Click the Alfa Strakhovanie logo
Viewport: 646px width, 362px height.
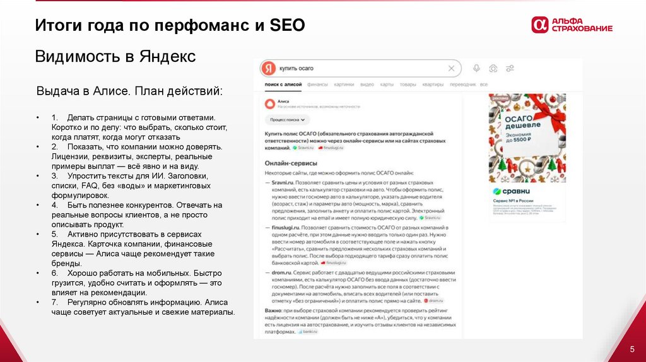572,25
